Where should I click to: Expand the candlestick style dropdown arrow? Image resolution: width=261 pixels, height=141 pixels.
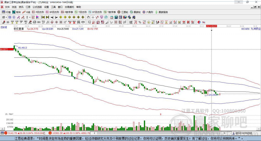[30, 17]
